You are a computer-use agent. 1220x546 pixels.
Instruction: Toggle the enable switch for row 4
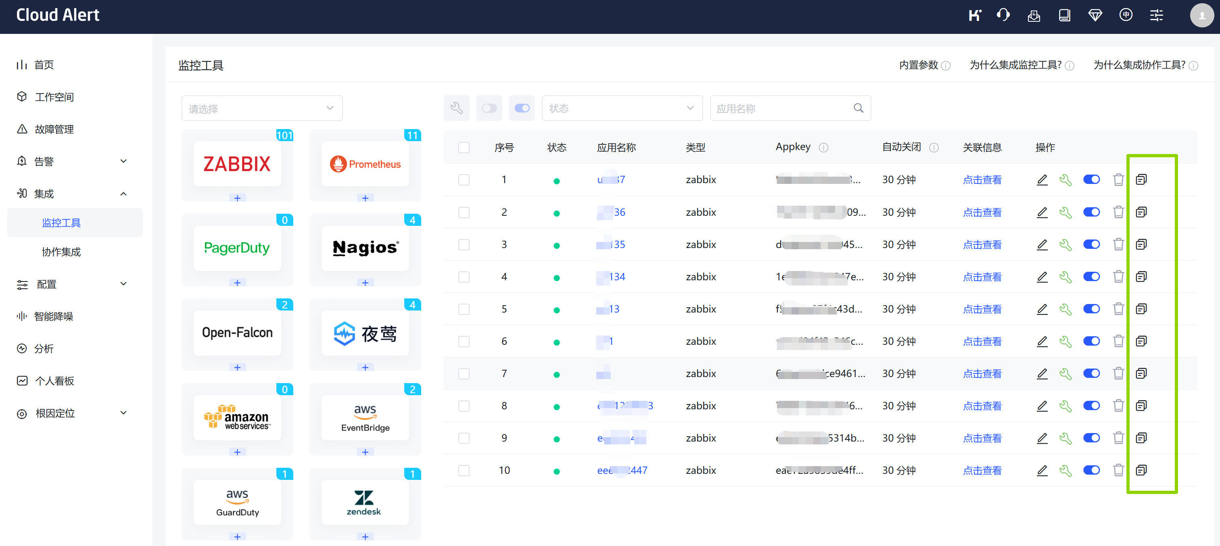pos(1091,277)
